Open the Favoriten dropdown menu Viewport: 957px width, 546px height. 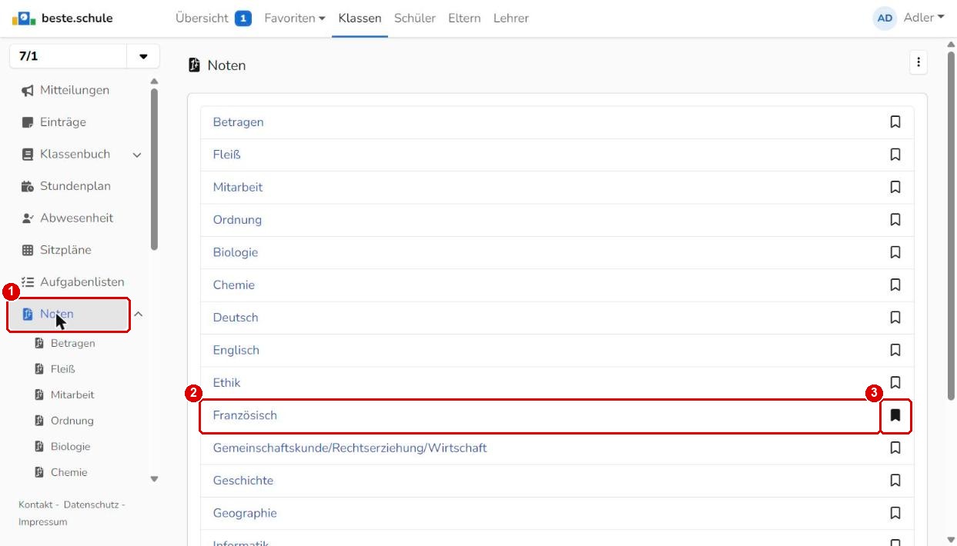point(295,18)
